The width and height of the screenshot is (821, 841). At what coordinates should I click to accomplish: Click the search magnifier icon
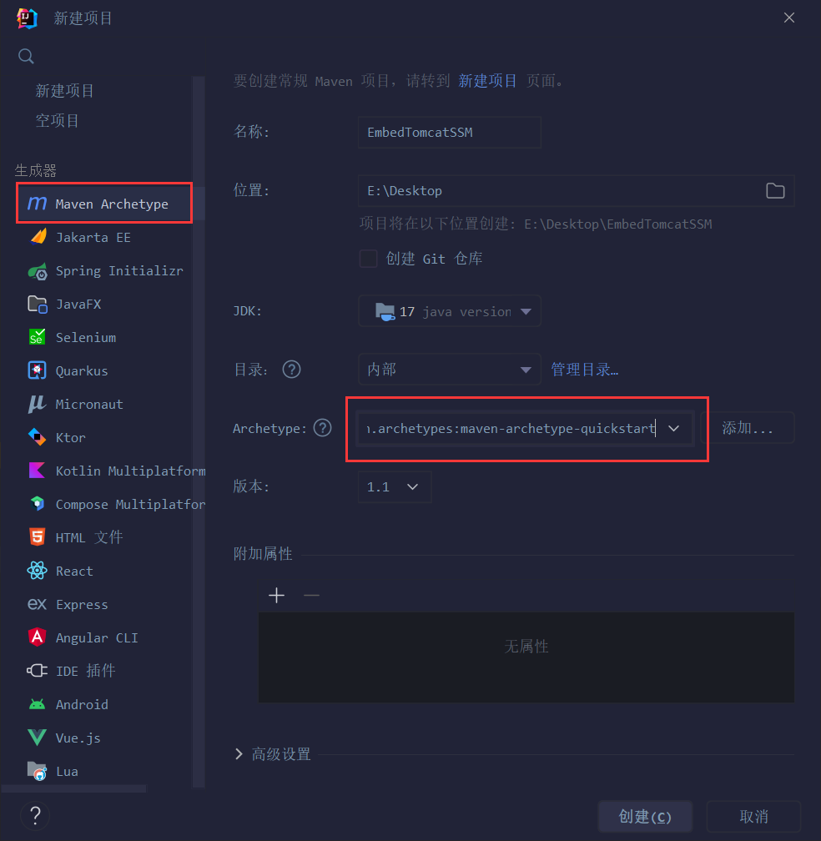pyautogui.click(x=26, y=56)
